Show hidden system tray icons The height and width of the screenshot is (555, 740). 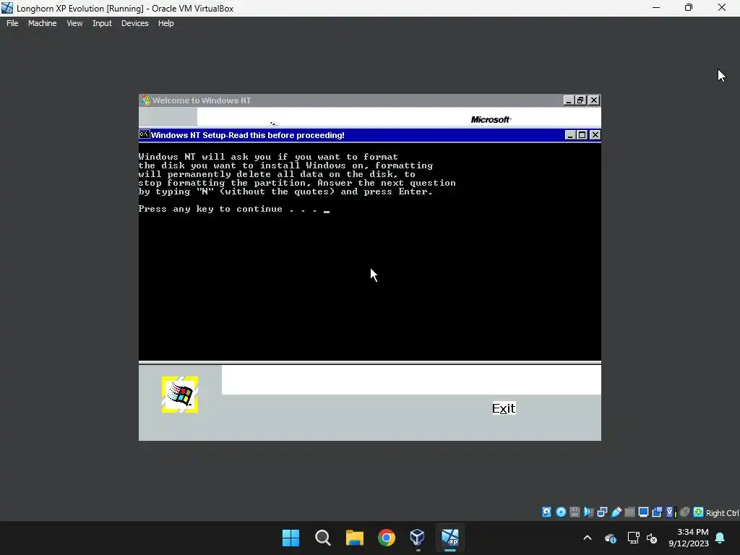588,538
